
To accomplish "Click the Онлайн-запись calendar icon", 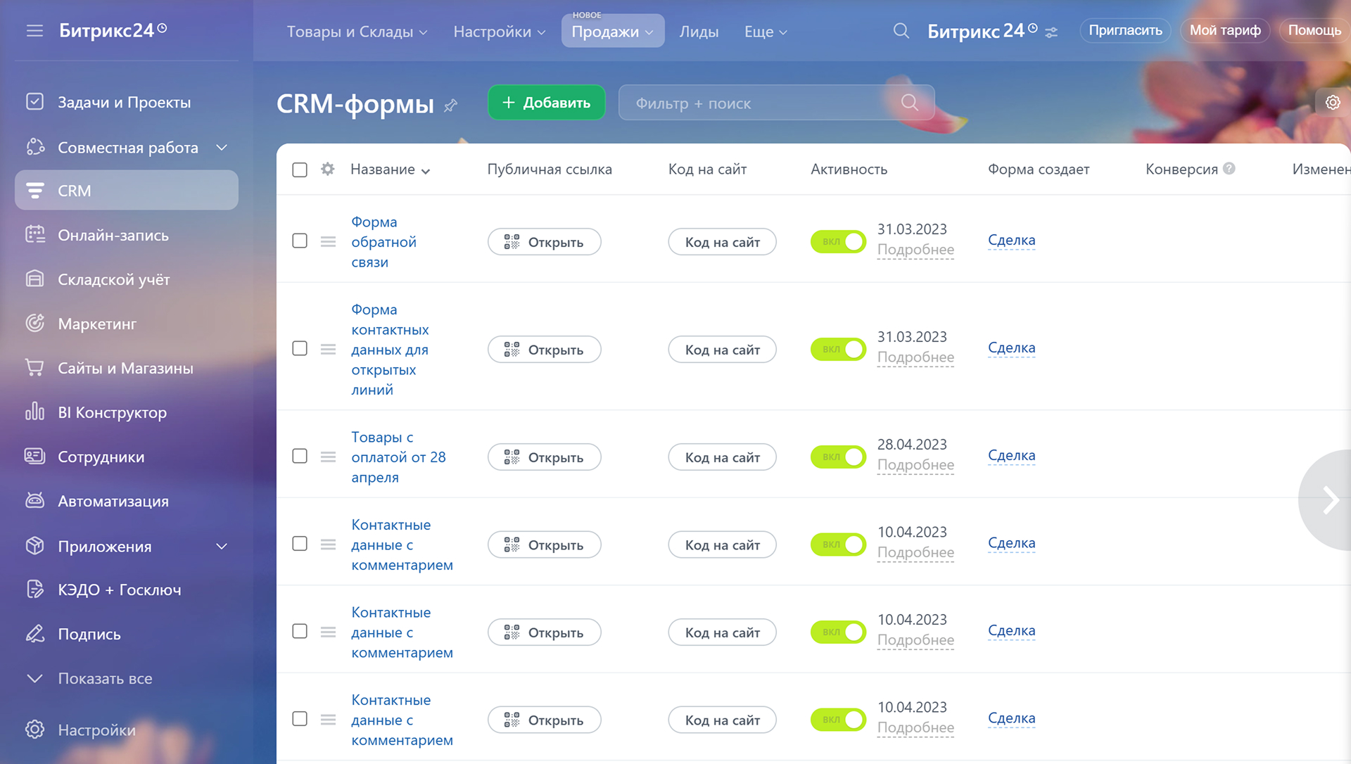I will 34,235.
